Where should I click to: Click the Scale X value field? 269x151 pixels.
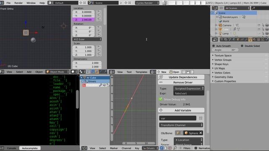83,47
